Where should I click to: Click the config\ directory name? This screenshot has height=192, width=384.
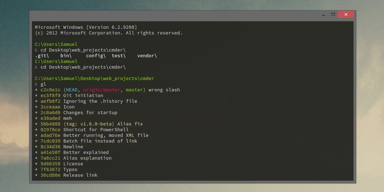point(96,56)
